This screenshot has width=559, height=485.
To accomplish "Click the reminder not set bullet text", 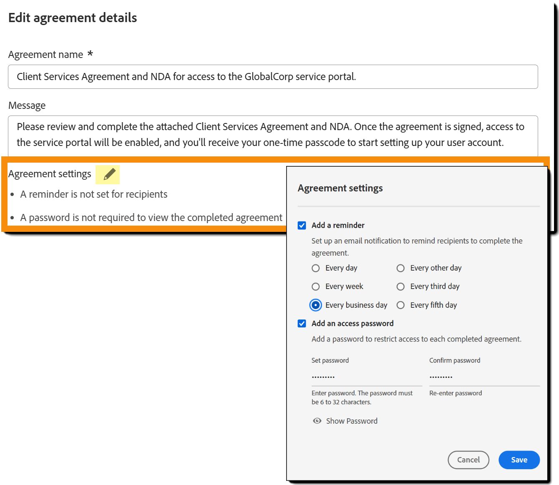I will pyautogui.click(x=94, y=194).
